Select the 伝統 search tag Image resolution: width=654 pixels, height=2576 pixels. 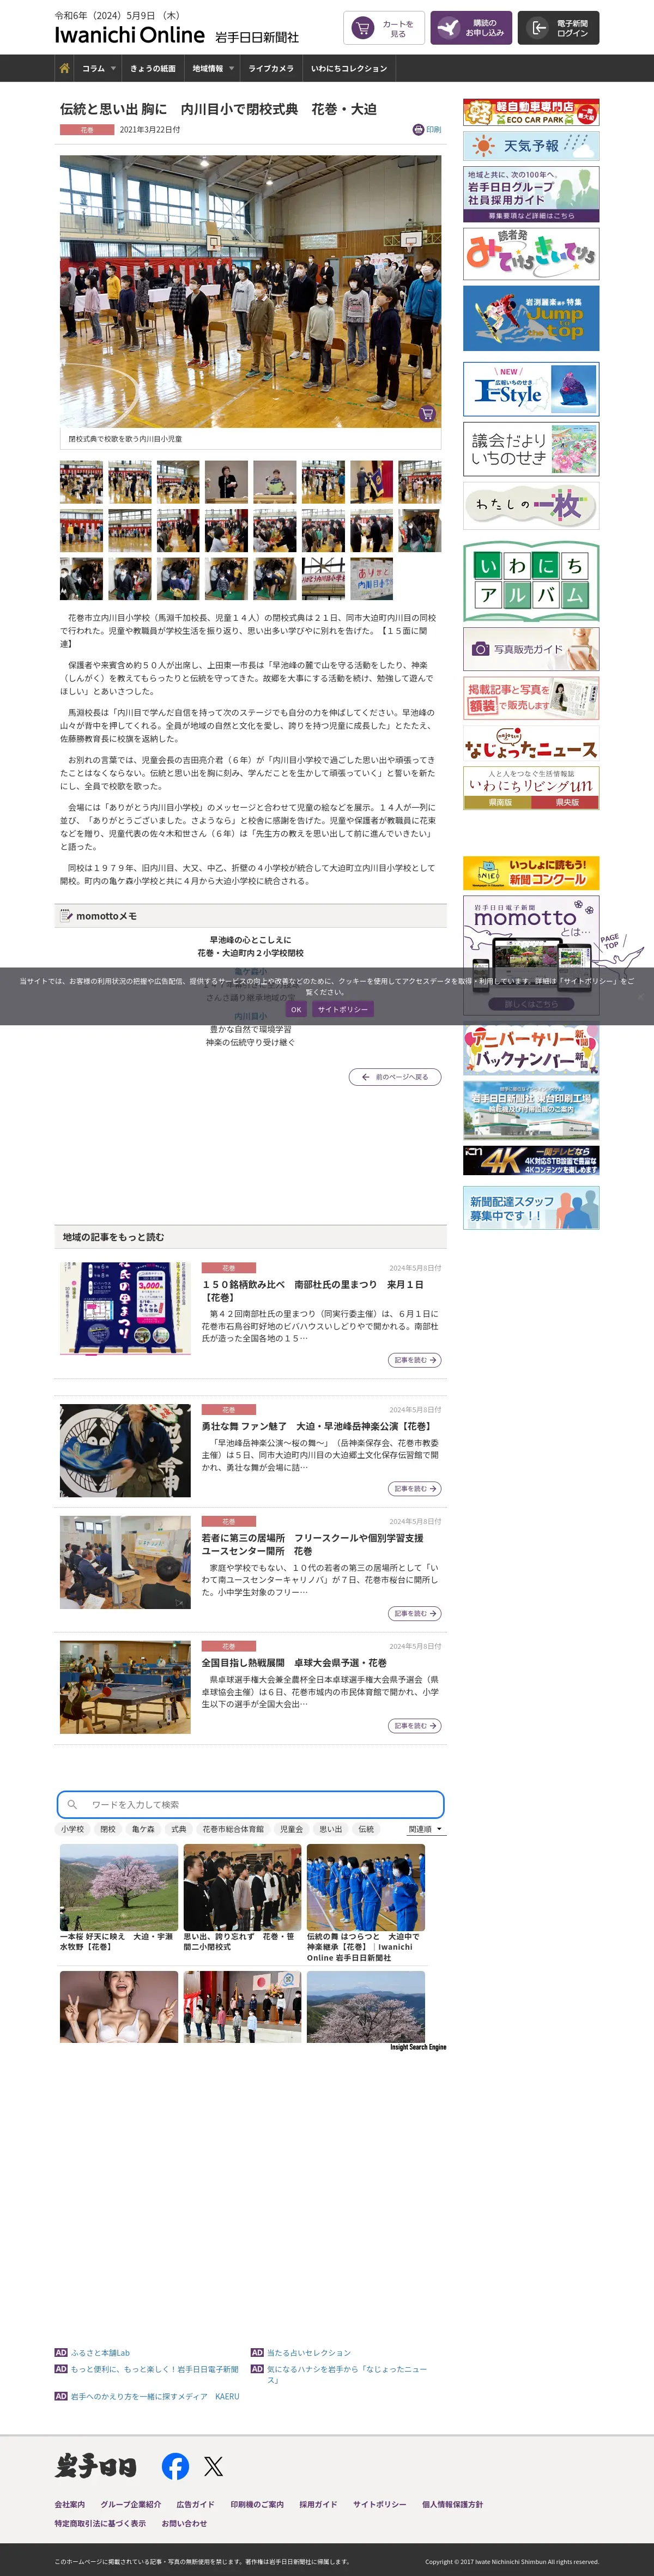(366, 1829)
